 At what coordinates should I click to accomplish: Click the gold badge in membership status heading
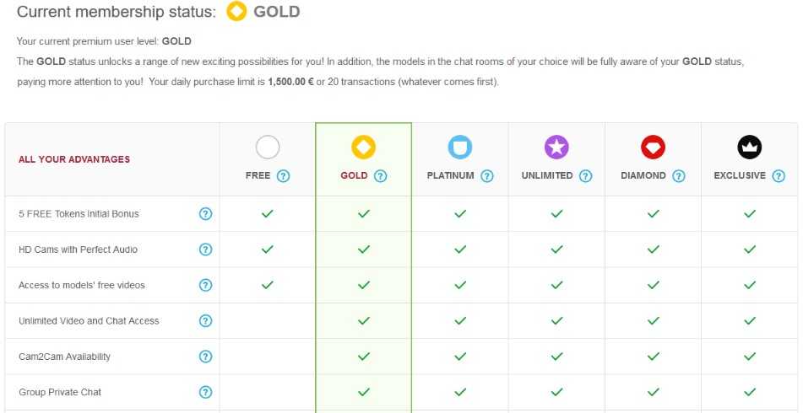[236, 11]
